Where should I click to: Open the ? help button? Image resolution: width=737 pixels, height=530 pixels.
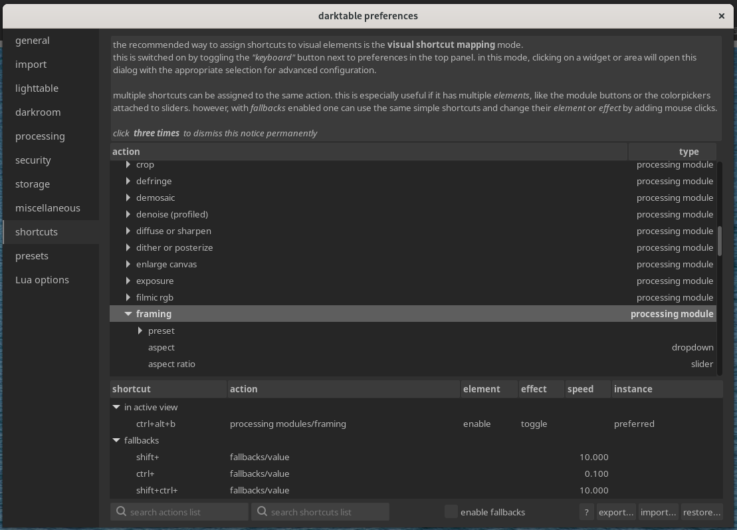[585, 512]
